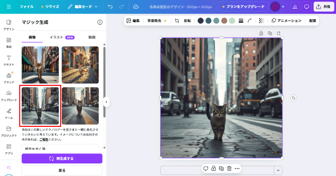336x176 pixels.
Task: Check cloud save status icon
Action: coord(136,7)
